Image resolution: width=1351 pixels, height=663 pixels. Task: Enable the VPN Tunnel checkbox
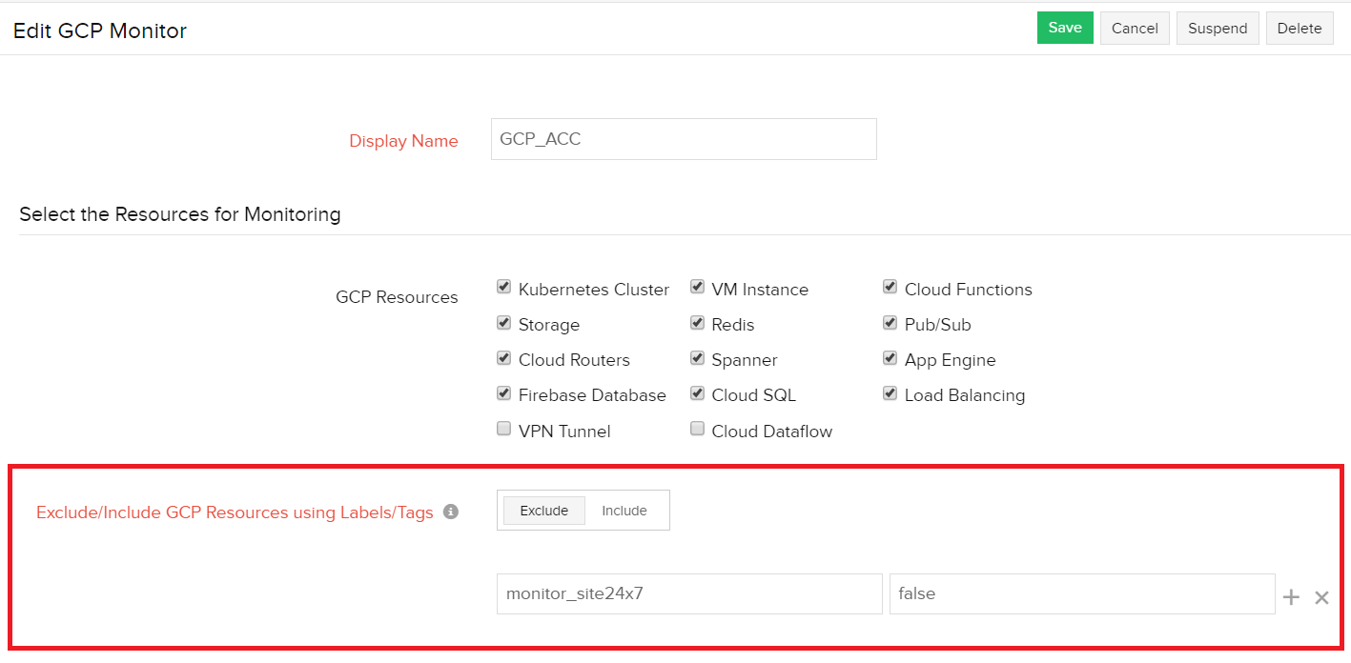tap(503, 430)
